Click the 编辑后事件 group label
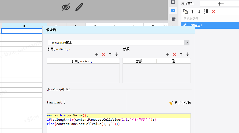Image resolution: width=239 pixels, height=133 pixels. (191, 18)
